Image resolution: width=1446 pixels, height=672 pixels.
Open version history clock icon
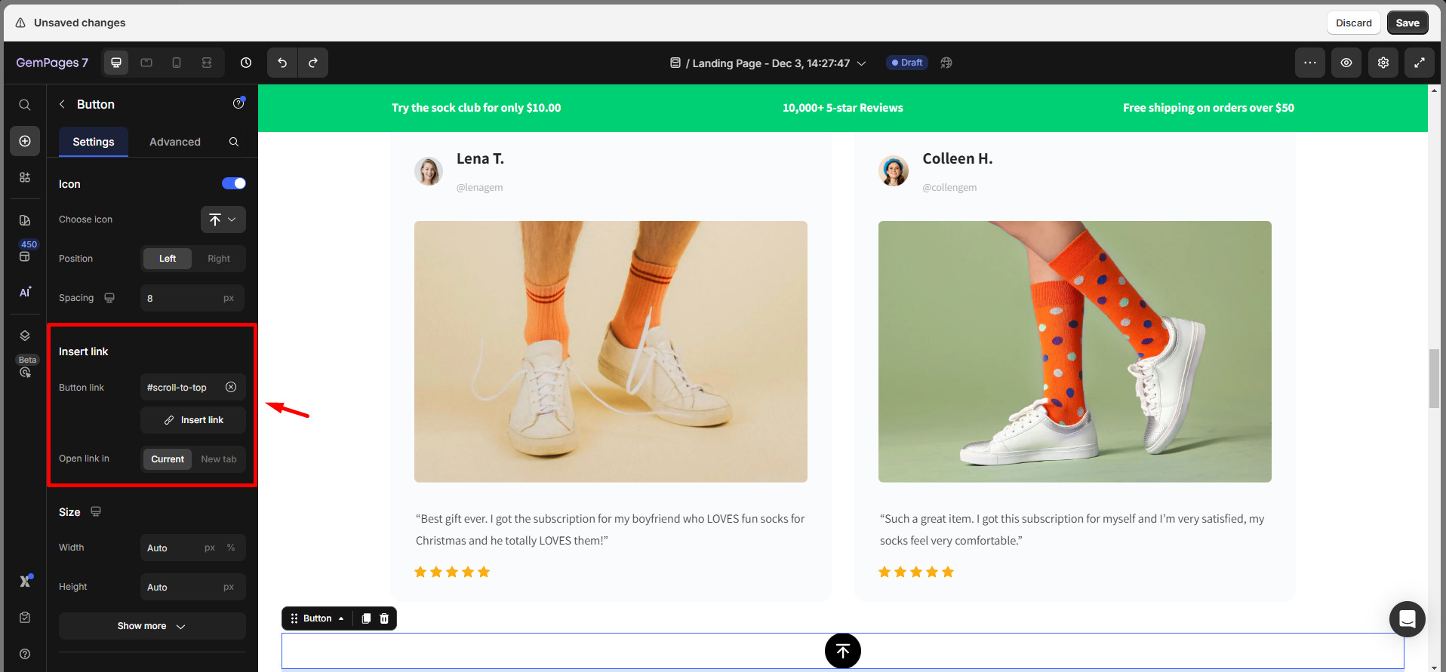(x=246, y=63)
